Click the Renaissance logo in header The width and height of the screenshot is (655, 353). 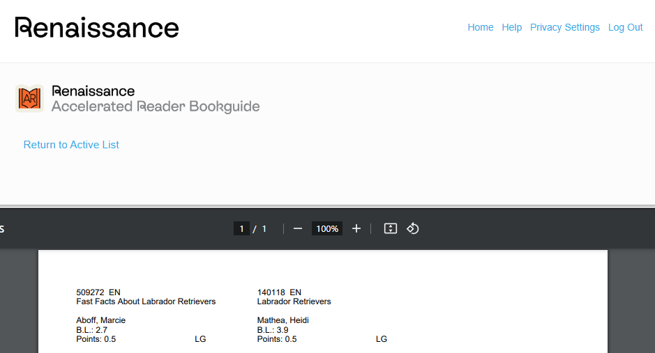point(97,28)
